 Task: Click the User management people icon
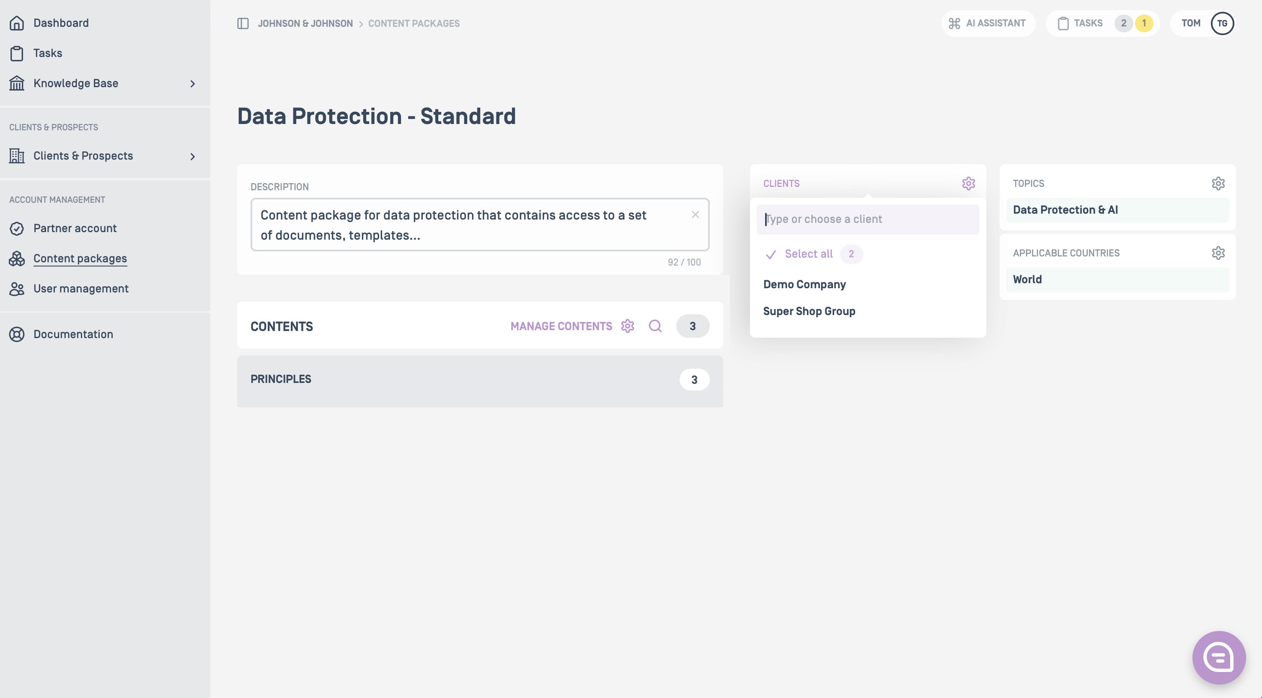(17, 289)
